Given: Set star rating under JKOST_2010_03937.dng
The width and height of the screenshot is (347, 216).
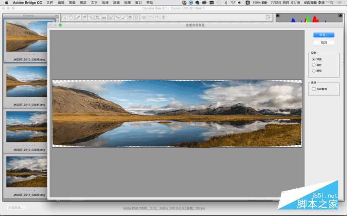Looking at the screenshot, I should [x=29, y=100].
